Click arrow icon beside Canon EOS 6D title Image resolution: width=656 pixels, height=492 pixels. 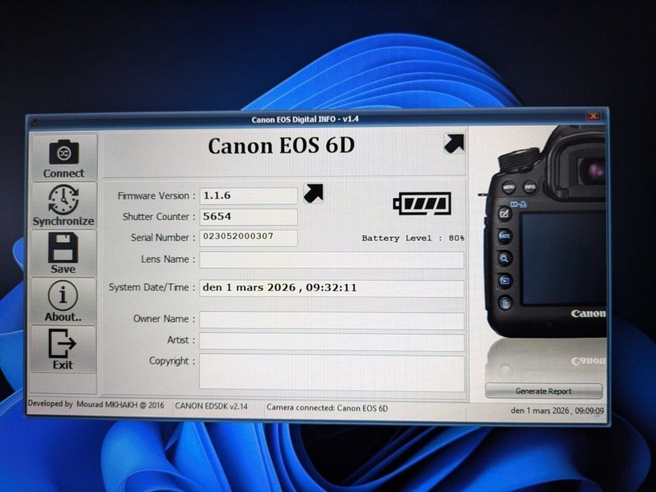pyautogui.click(x=453, y=143)
